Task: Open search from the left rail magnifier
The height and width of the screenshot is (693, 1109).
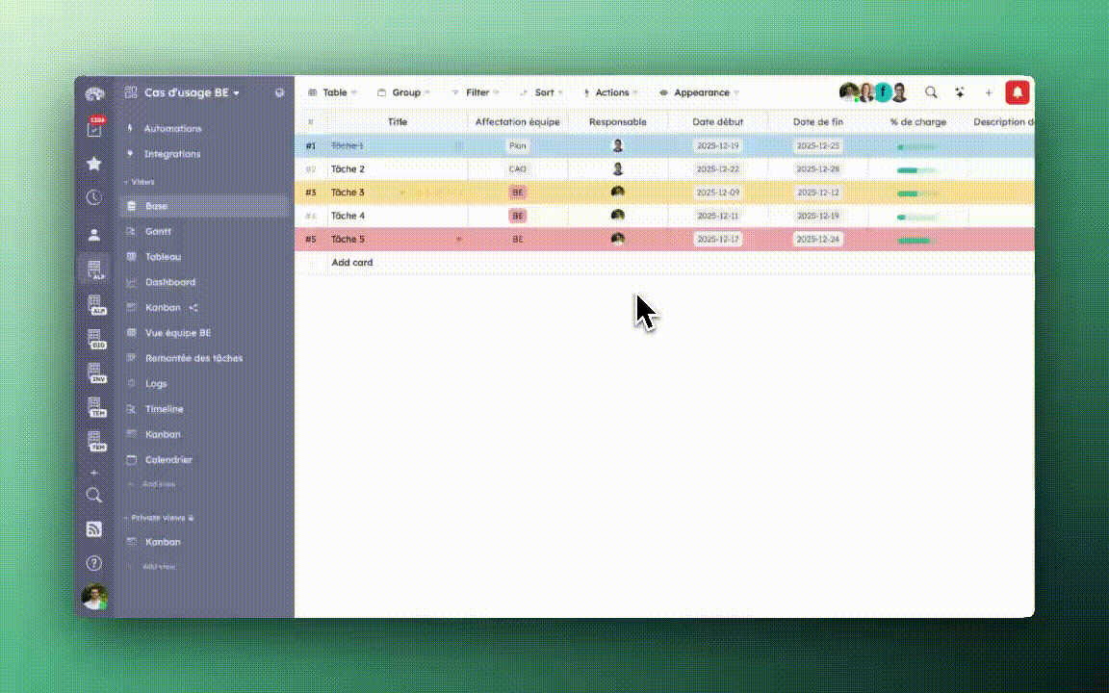Action: (93, 495)
